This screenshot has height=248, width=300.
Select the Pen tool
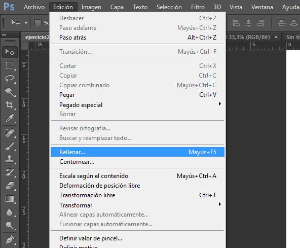tap(10, 239)
